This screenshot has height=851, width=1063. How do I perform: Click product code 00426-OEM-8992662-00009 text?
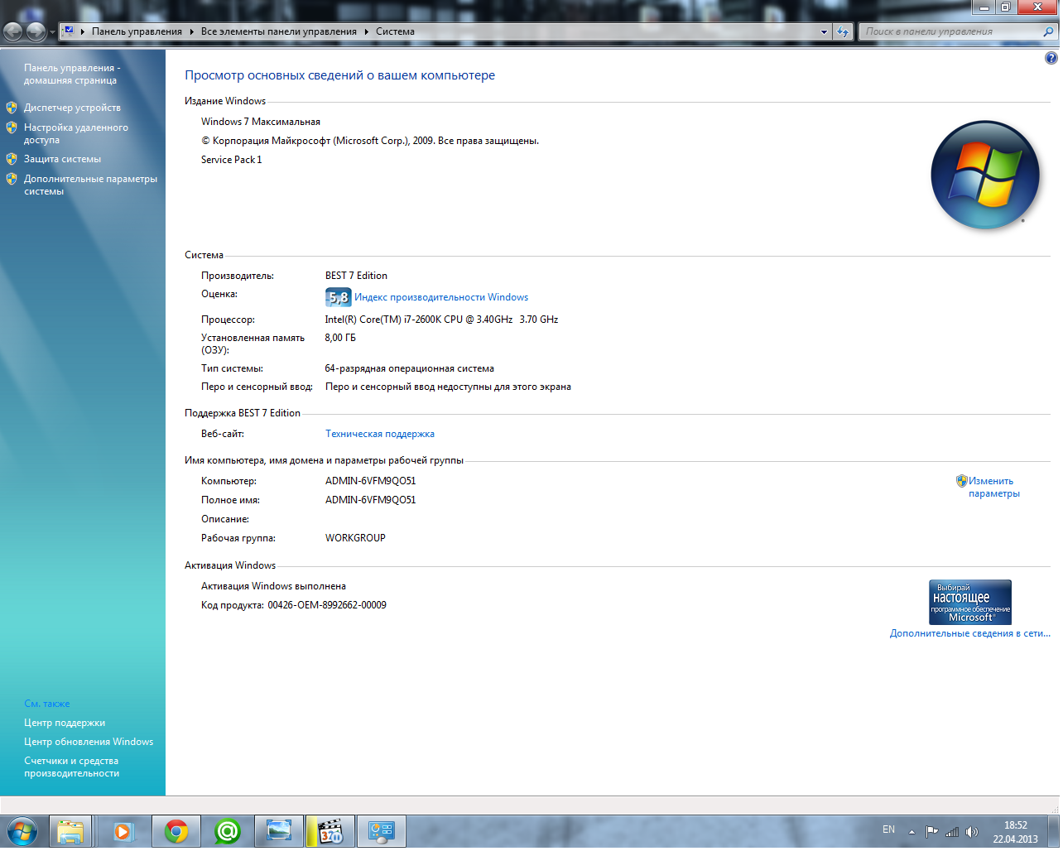coord(327,606)
